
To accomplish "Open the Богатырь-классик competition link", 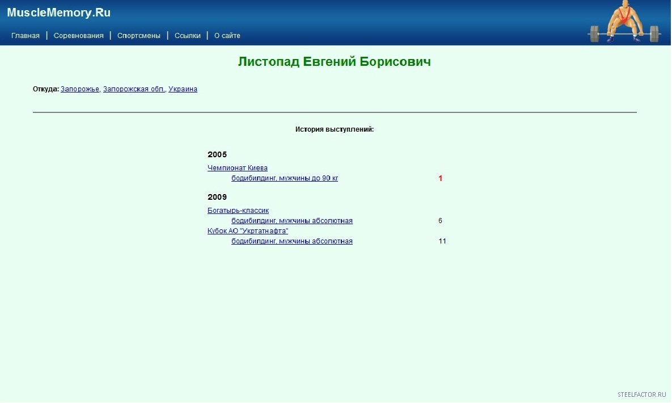I will click(238, 211).
